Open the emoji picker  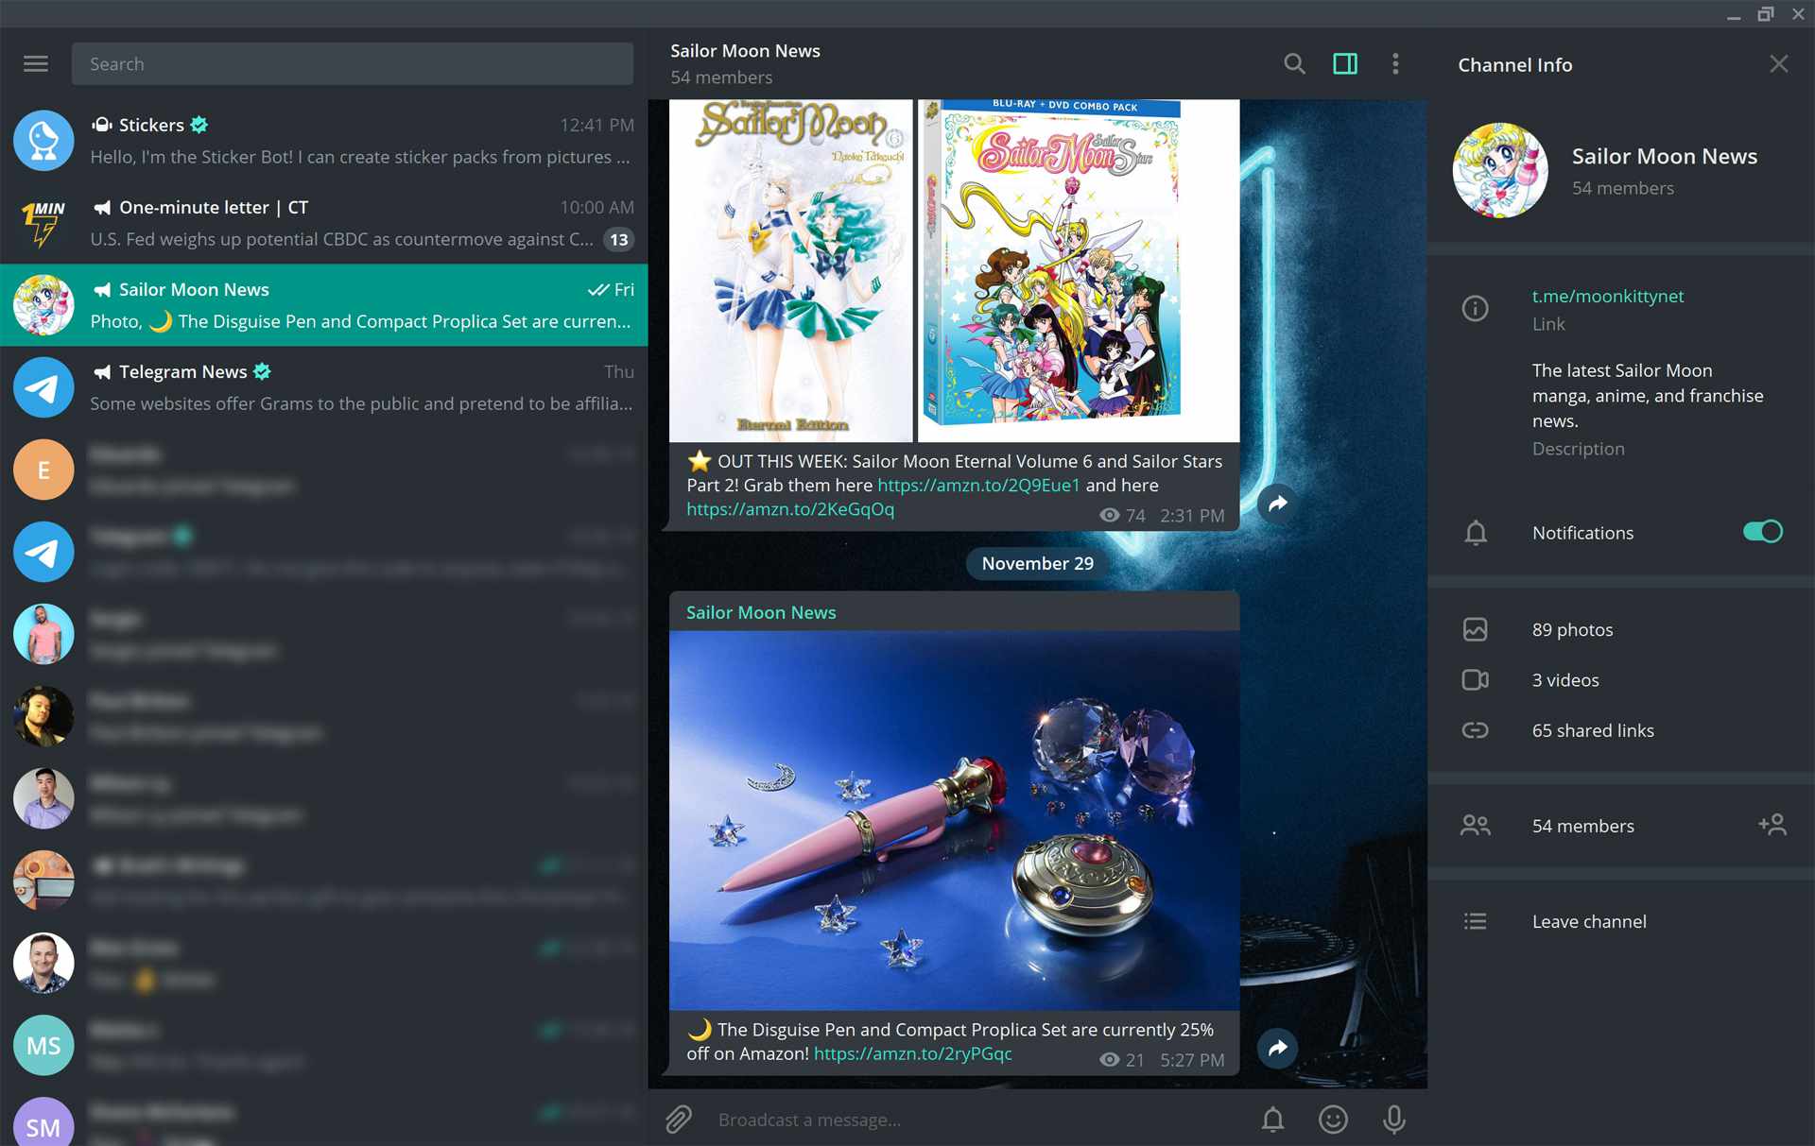click(x=1333, y=1120)
